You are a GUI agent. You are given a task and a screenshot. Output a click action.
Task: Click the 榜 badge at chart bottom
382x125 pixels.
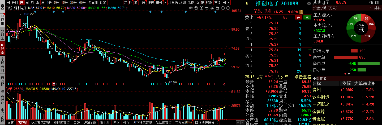[54, 84]
